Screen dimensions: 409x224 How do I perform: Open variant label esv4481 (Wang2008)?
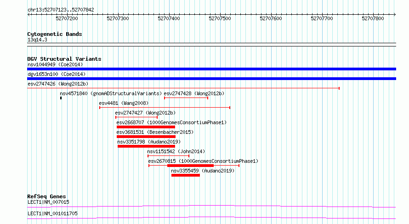point(124,103)
